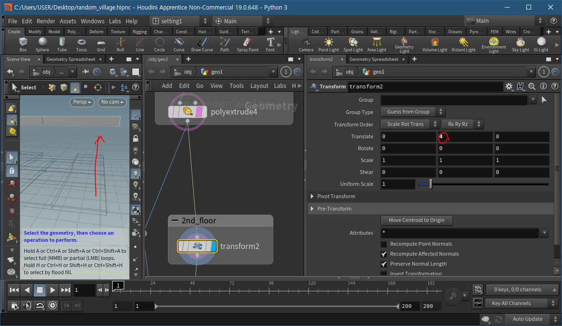Open the Render menu

coord(46,21)
